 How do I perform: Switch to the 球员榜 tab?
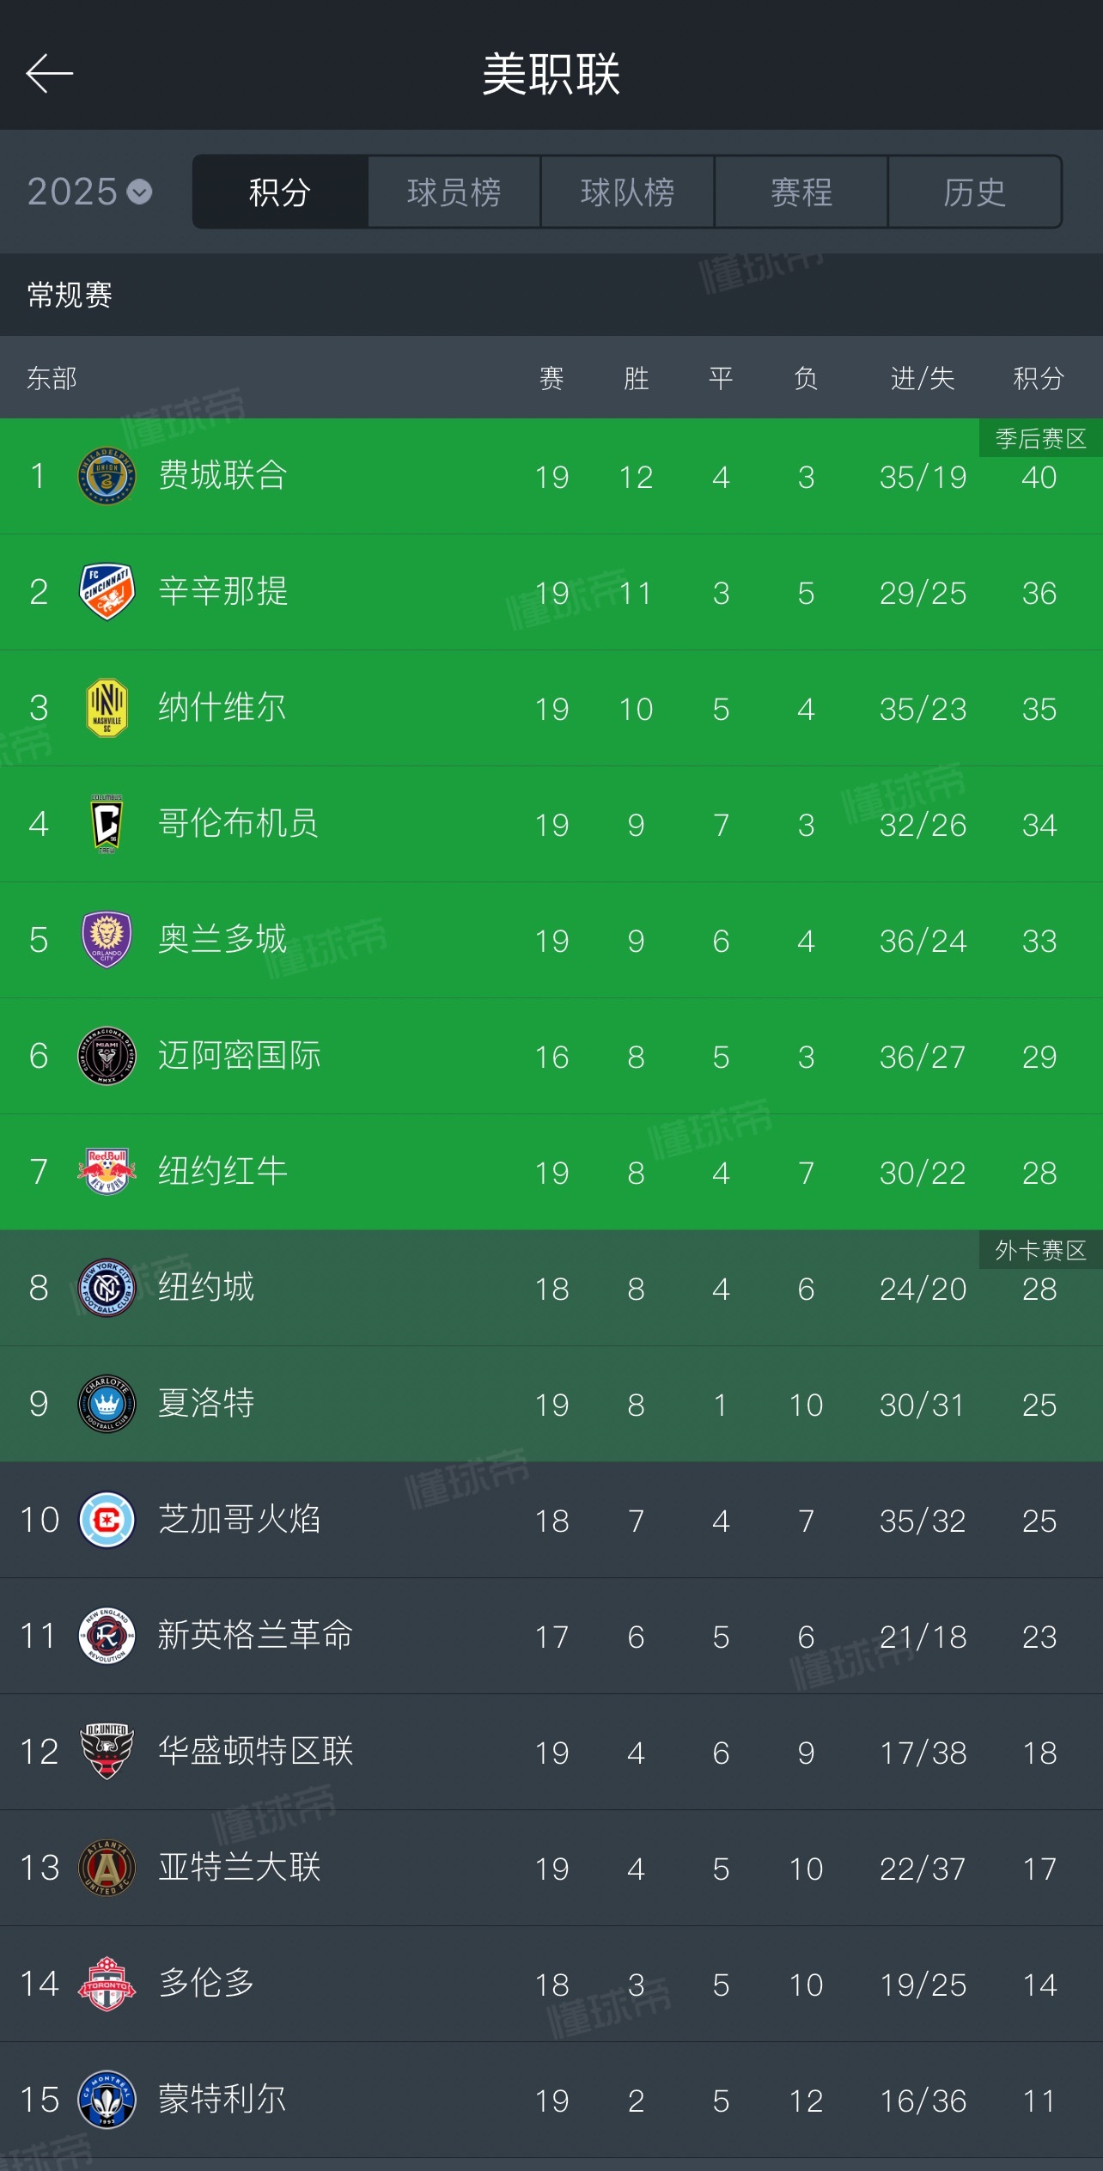[x=454, y=192]
